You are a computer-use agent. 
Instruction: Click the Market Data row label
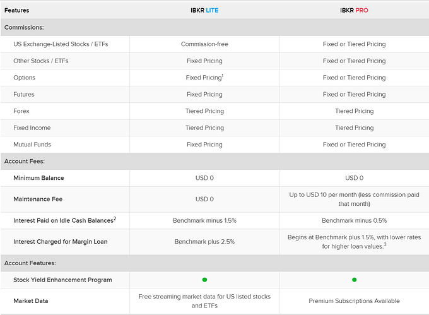coord(31,300)
